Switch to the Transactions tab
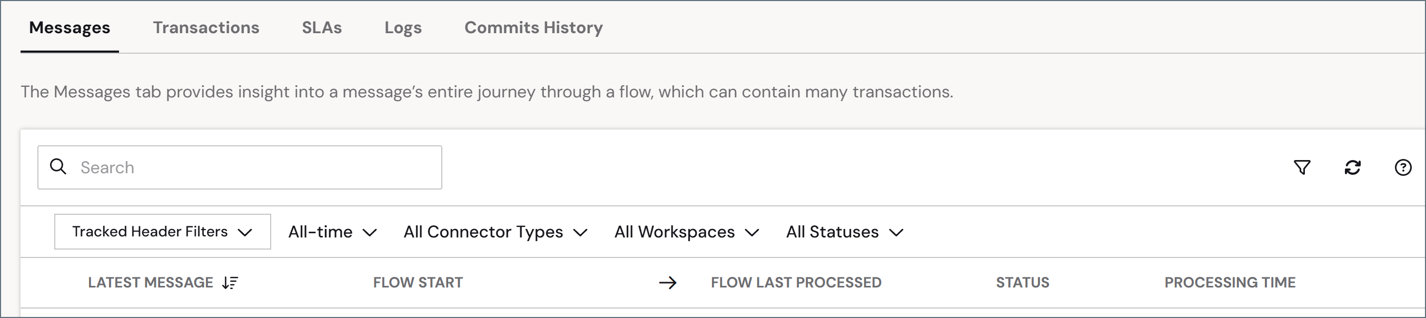 pos(206,28)
